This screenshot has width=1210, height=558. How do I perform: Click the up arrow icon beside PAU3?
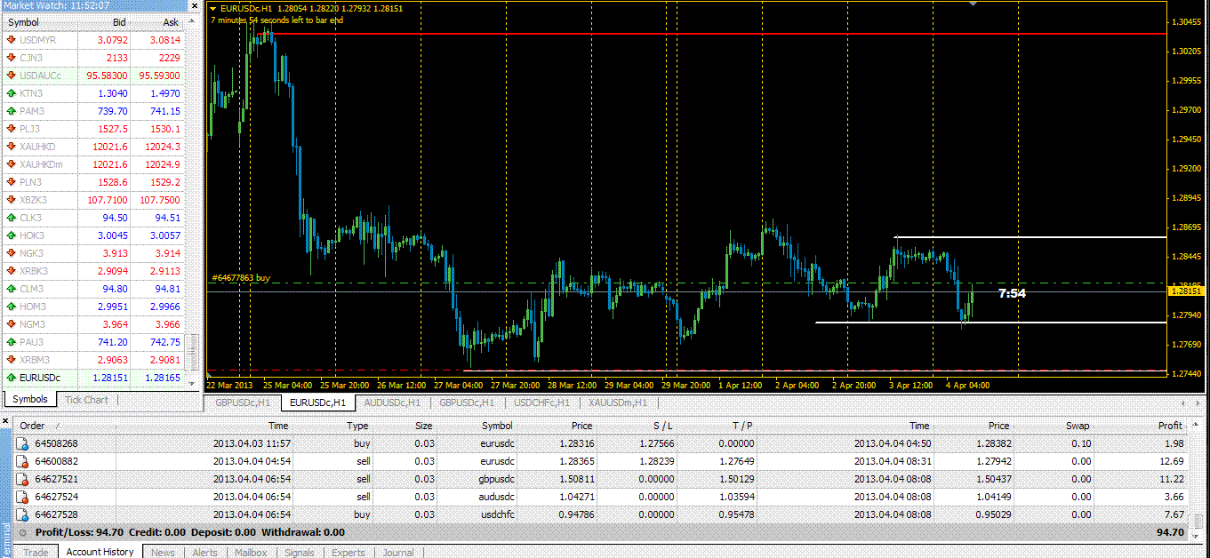pos(11,342)
